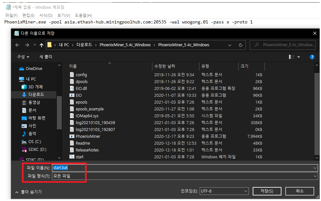The image size is (321, 201).
Task: Select SDXC (D:) drive under 내 PC
Action: (x=34, y=150)
